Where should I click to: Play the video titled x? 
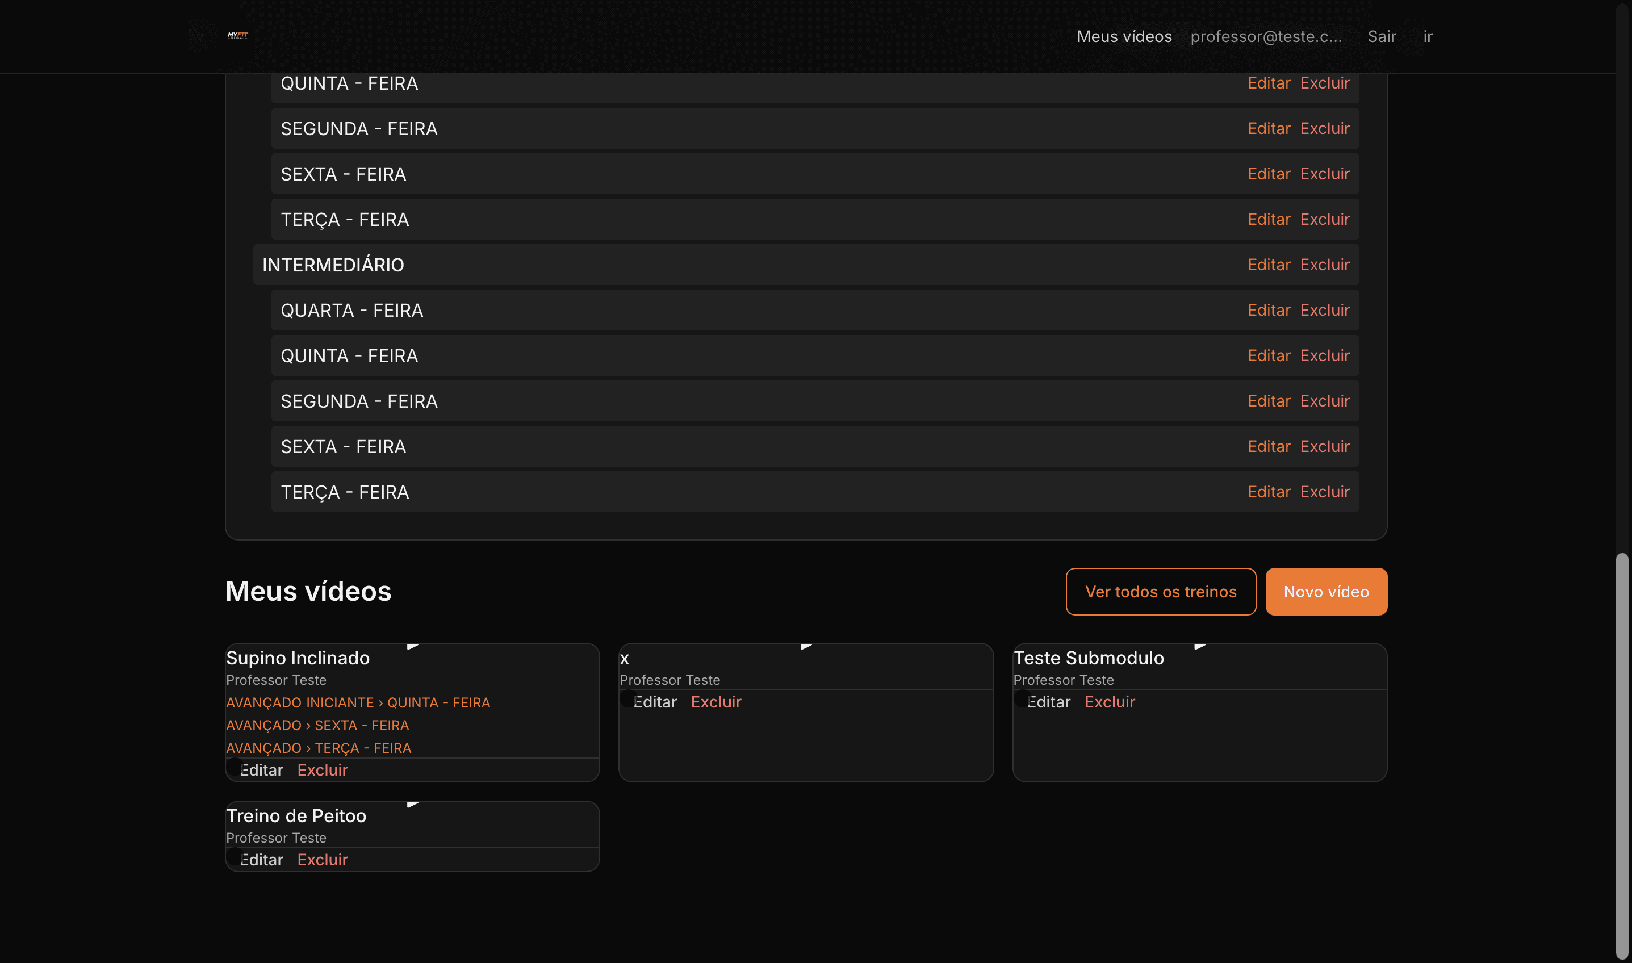(x=806, y=646)
